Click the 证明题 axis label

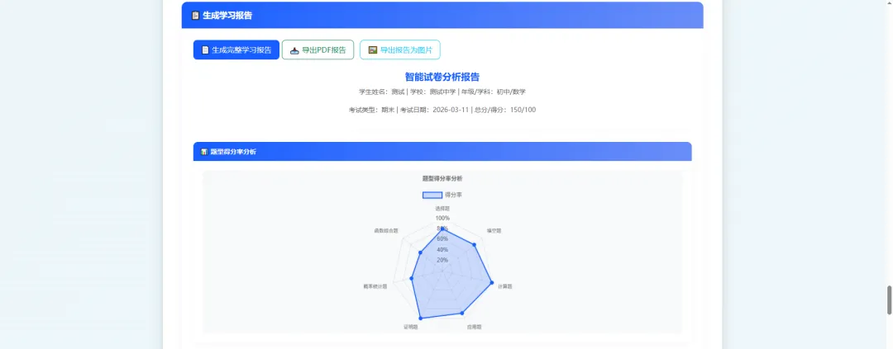(x=411, y=328)
